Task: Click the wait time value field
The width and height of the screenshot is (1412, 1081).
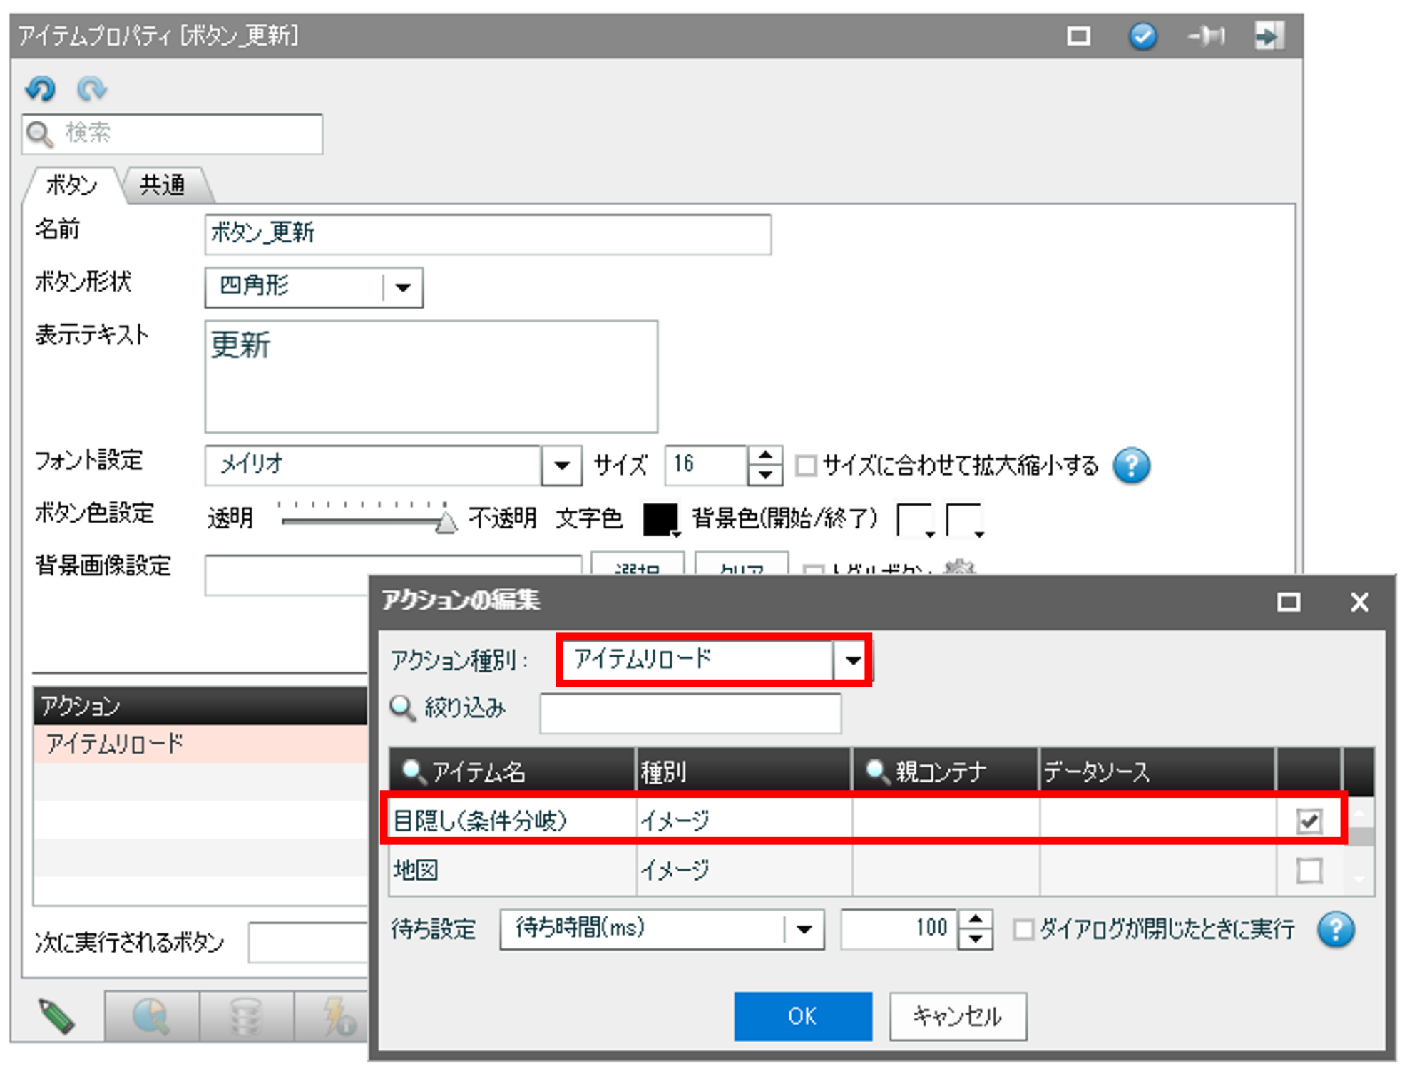Action: coord(899,929)
